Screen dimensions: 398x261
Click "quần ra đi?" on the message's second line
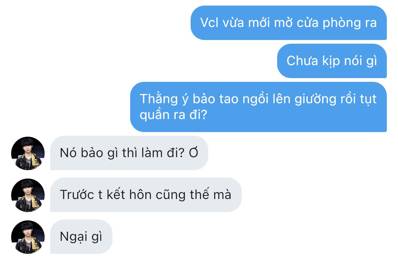[x=173, y=115]
